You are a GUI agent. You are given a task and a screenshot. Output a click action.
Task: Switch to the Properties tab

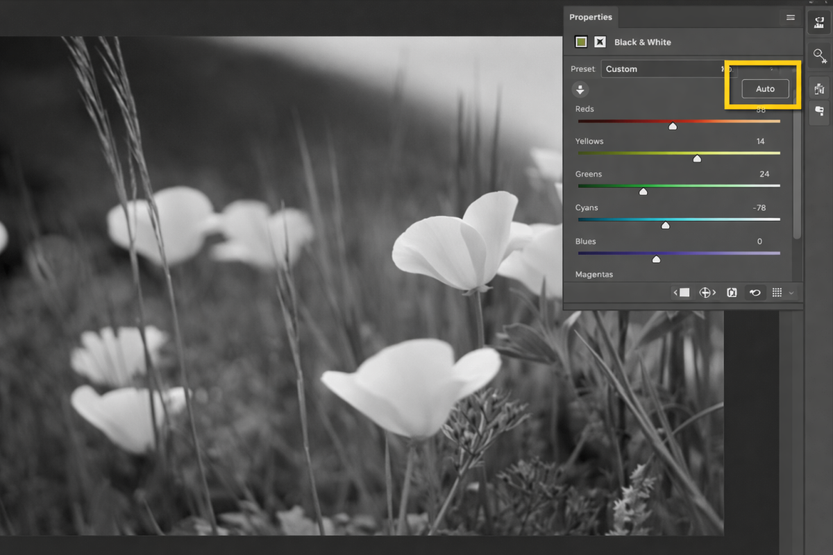point(591,17)
